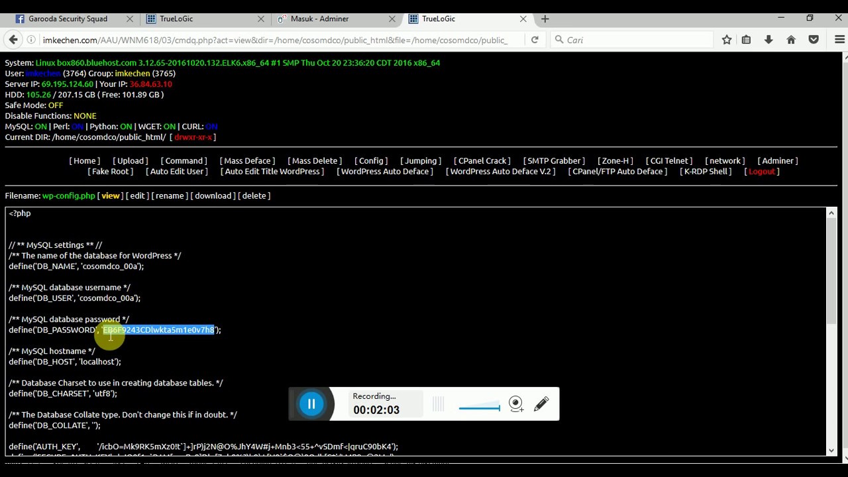Image resolution: width=848 pixels, height=477 pixels.
Task: Open a new tab with plus icon
Action: [x=545, y=19]
